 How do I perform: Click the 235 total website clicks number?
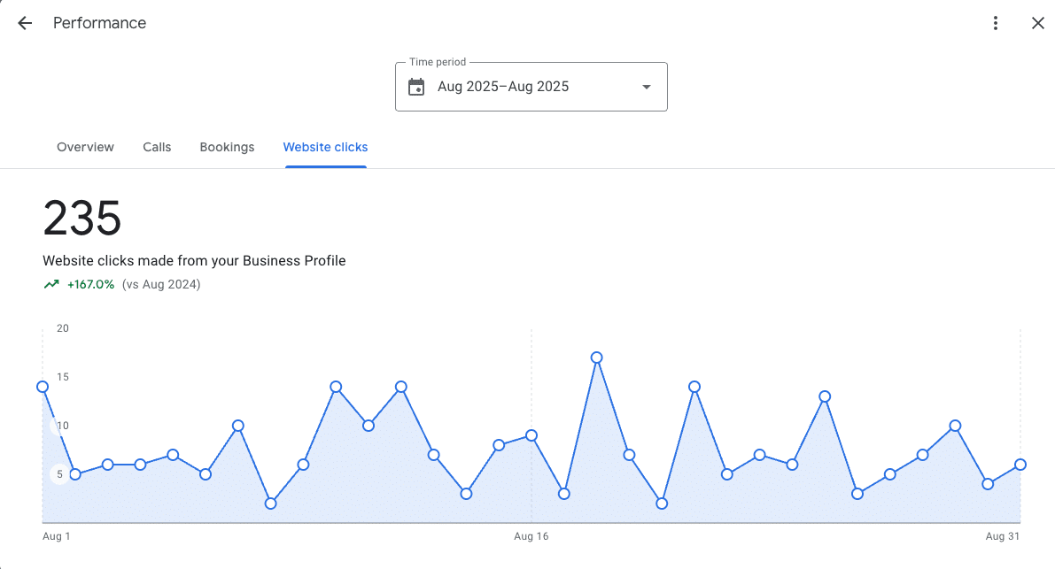pos(82,218)
